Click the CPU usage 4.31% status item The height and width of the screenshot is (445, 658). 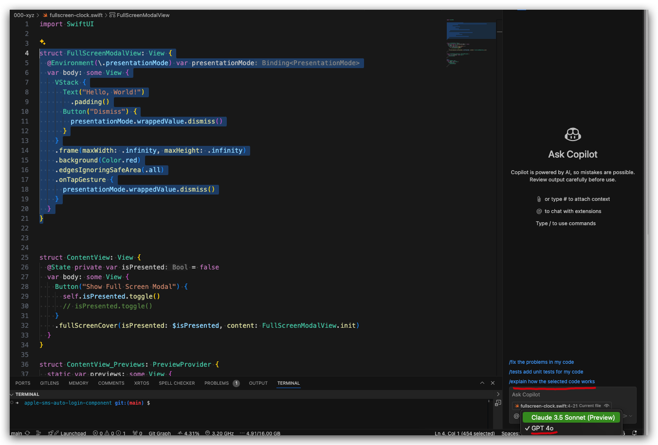[188, 433]
